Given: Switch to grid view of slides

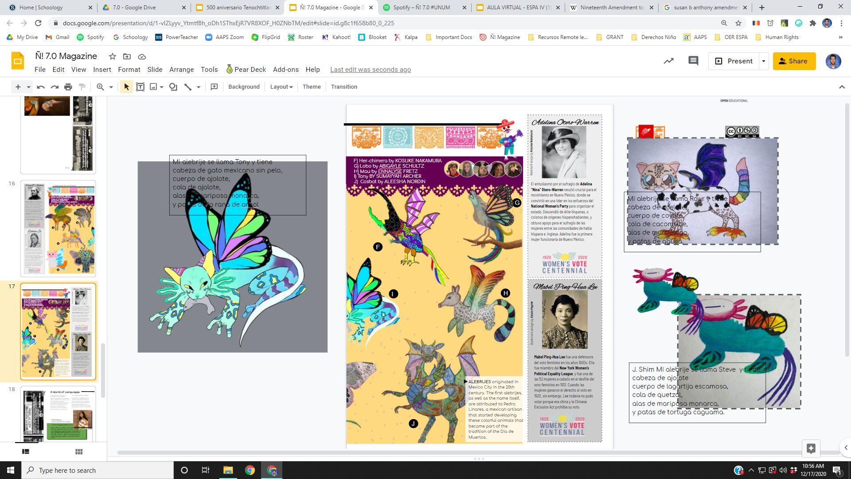Looking at the screenshot, I should (x=79, y=452).
